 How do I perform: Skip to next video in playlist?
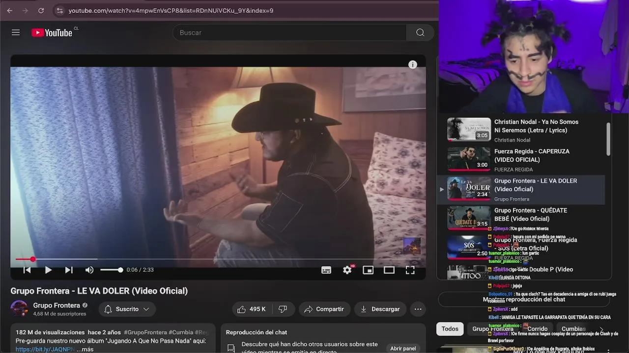tap(69, 270)
